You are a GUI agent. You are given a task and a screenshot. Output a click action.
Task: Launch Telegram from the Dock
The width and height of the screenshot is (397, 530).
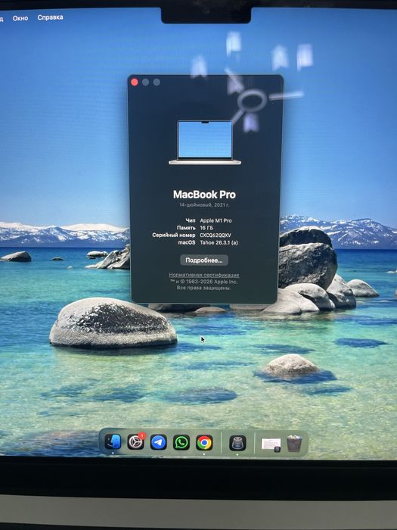158,442
